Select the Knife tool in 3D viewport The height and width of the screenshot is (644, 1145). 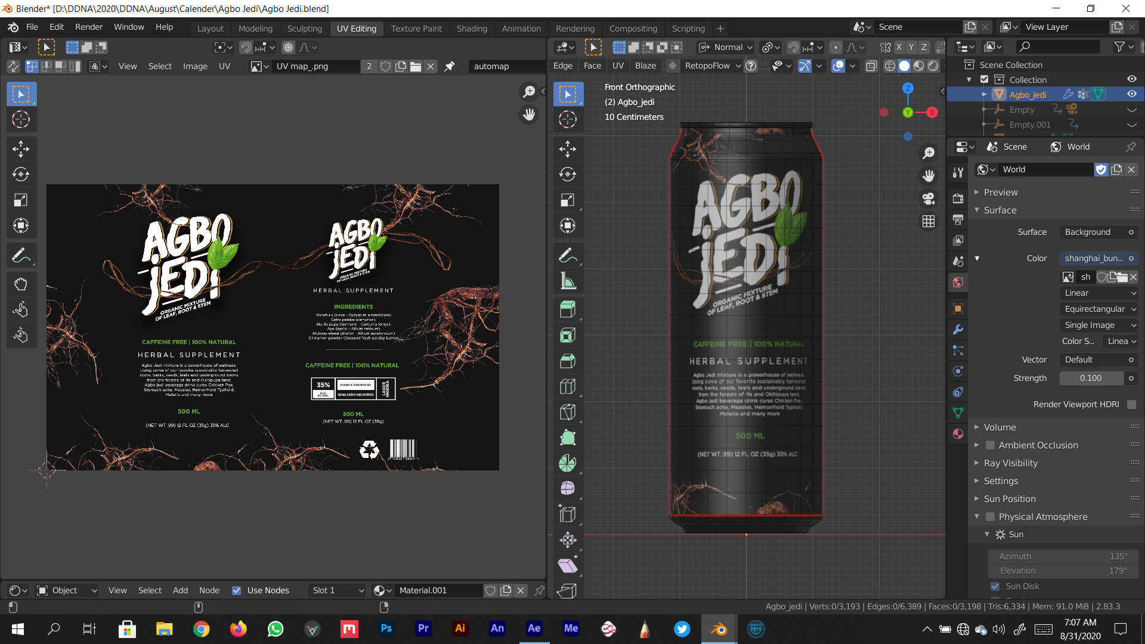568,411
